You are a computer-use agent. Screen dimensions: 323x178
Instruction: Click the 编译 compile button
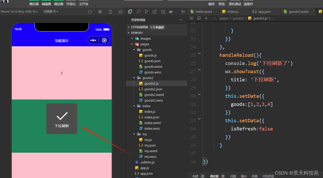click(212, 4)
